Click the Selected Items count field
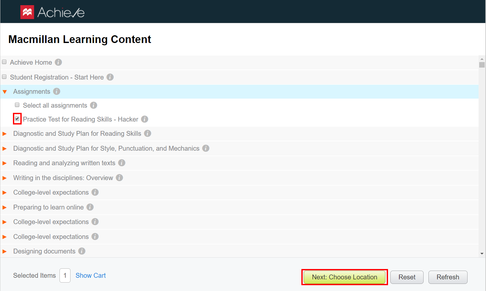486x291 pixels. 65,275
